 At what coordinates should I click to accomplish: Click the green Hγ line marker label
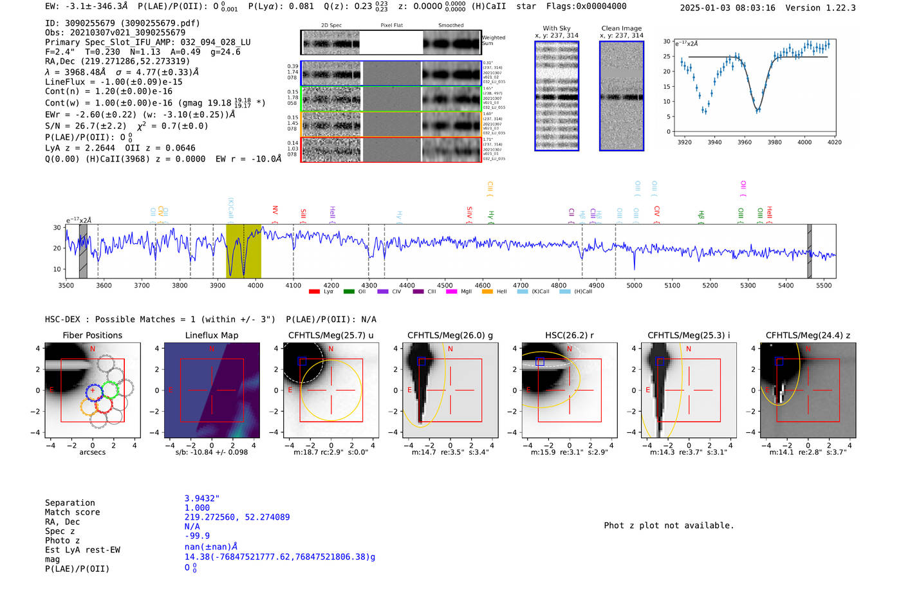click(x=490, y=217)
